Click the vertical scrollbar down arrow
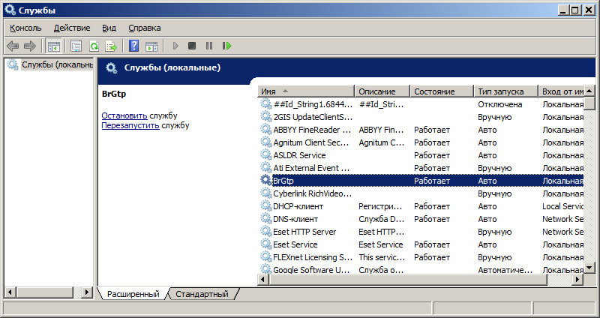Image resolution: width=600 pixels, height=318 pixels. click(590, 268)
